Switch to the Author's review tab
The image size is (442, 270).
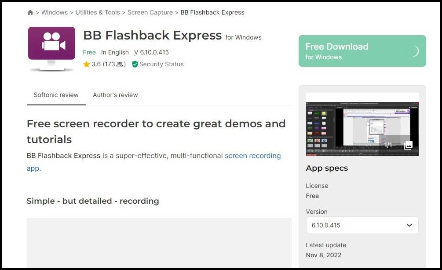coord(115,95)
